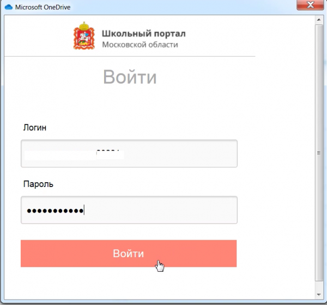Click the "Пароль" field label
This screenshot has height=305, width=327.
(38, 184)
